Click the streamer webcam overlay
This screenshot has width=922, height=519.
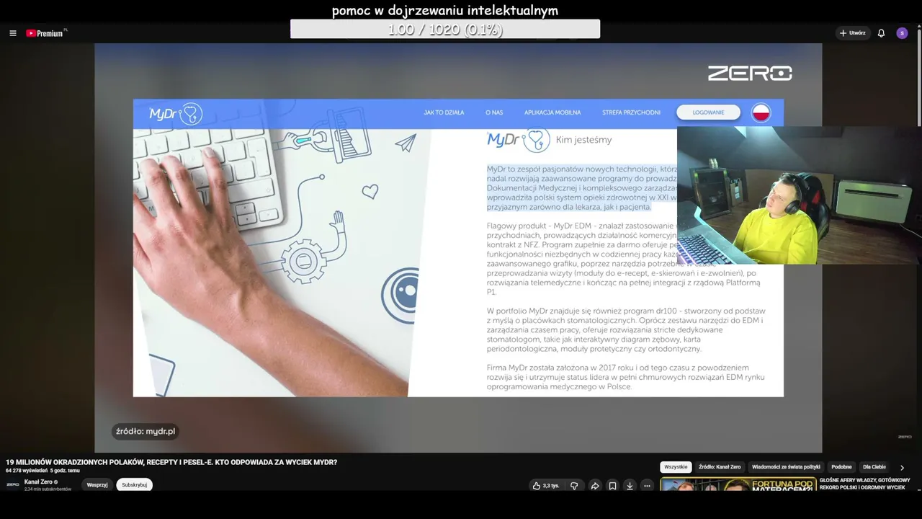[799, 195]
